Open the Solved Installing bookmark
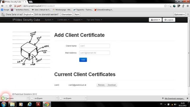Screen dimensions: 190x107 pos(104,10)
